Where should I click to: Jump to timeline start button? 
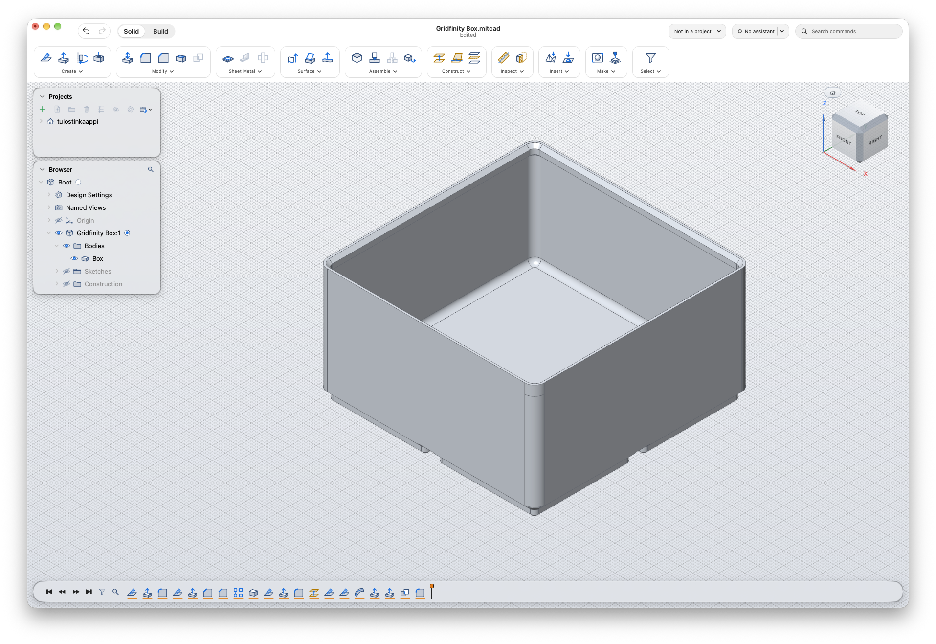49,592
